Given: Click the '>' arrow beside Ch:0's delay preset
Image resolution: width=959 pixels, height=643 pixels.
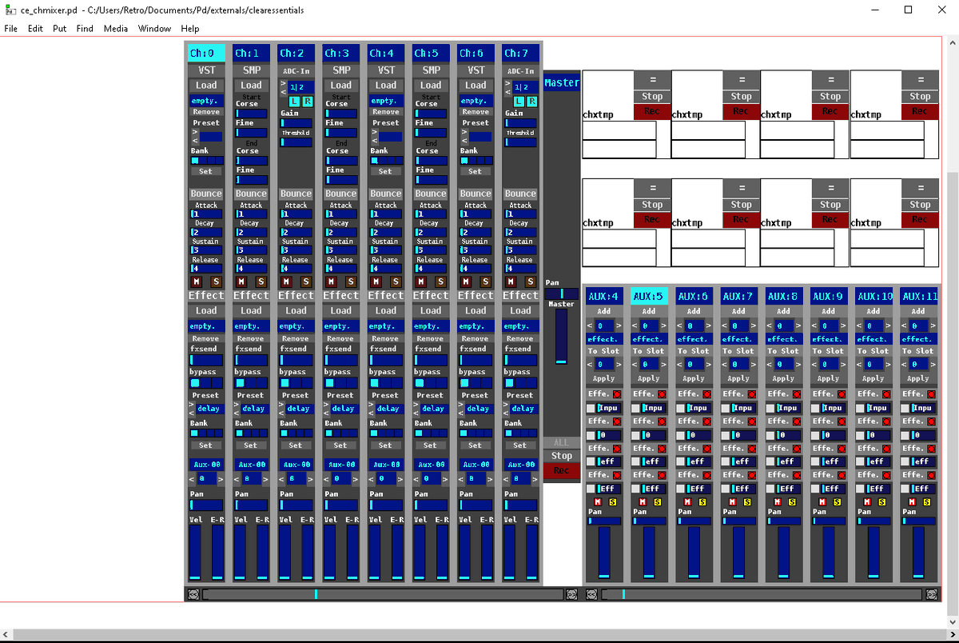Looking at the screenshot, I should tap(193, 405).
